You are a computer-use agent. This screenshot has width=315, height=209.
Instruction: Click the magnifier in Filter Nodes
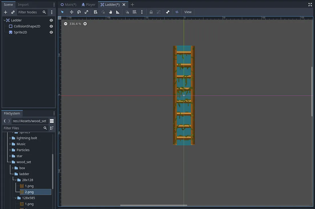[44, 12]
